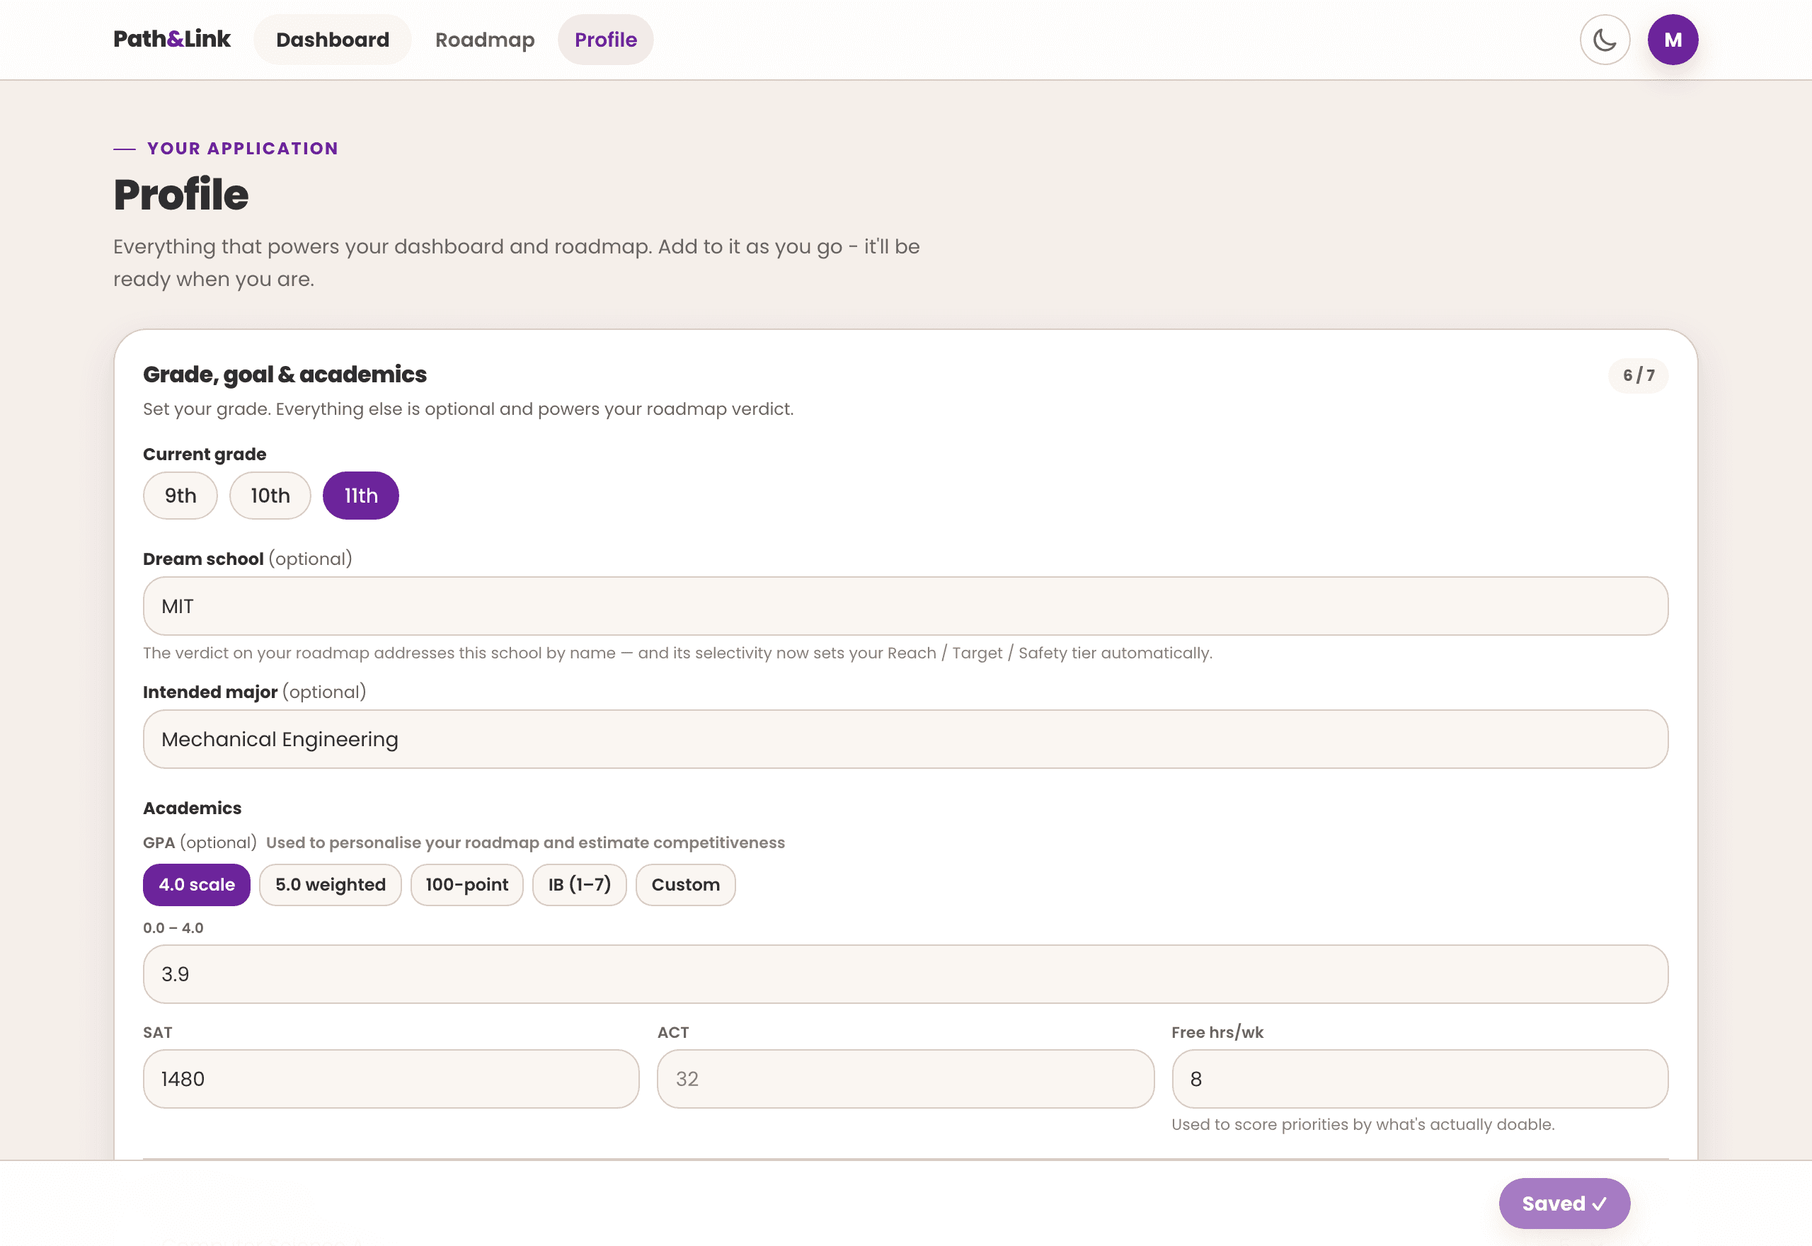Choose 9th as current grade
This screenshot has height=1246, width=1812.
coord(180,496)
